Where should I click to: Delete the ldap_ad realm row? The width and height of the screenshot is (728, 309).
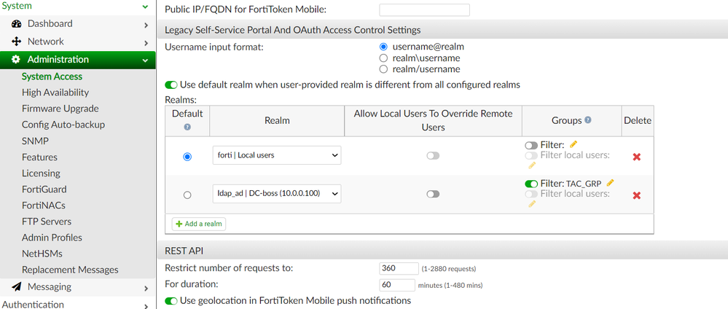pos(636,195)
